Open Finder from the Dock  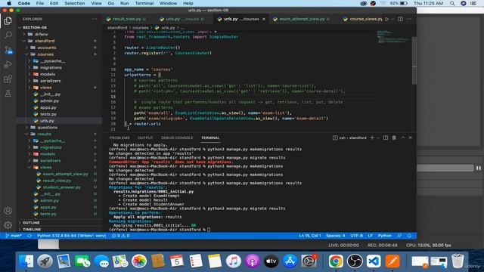coord(26,261)
